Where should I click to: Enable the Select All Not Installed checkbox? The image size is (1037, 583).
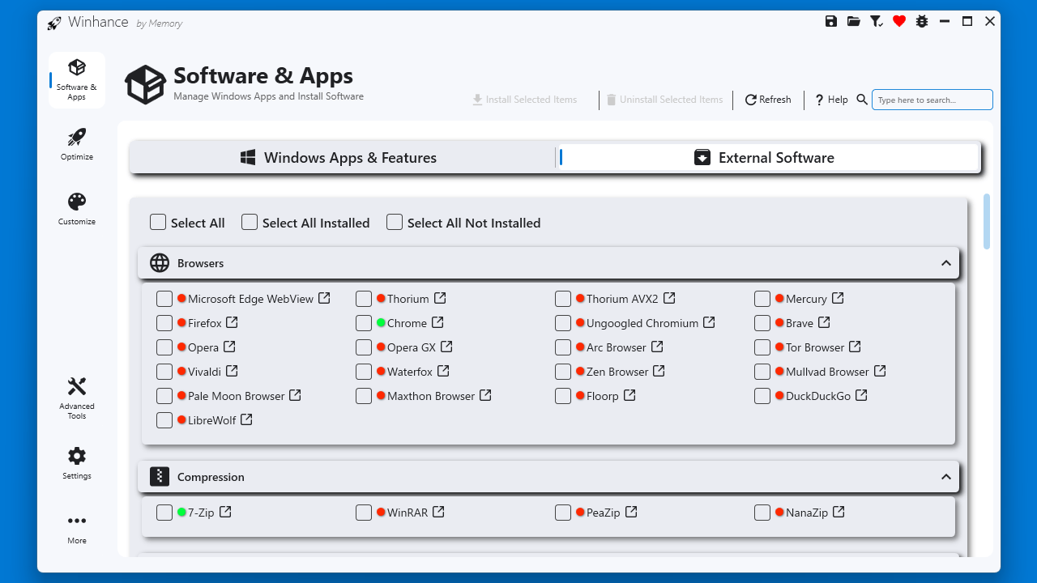pos(395,222)
